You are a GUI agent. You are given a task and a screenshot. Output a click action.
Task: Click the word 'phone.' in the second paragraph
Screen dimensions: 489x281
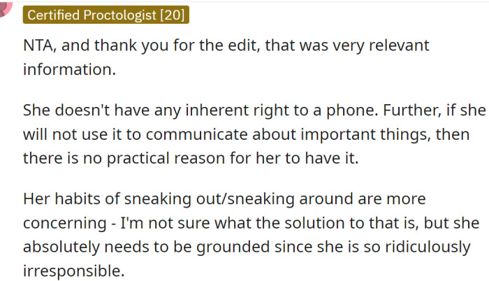pyautogui.click(x=352, y=110)
